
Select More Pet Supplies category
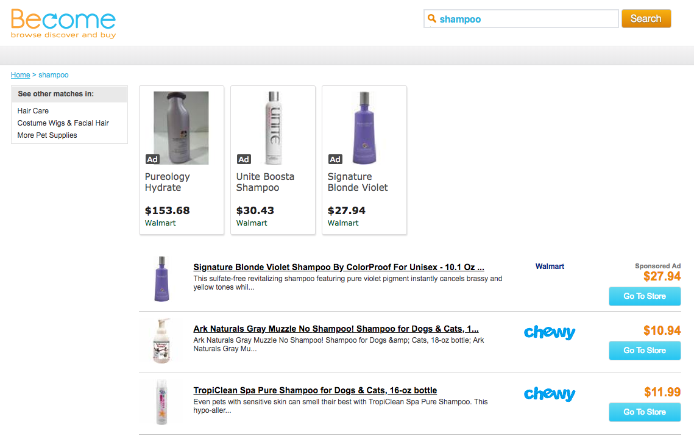tap(47, 135)
